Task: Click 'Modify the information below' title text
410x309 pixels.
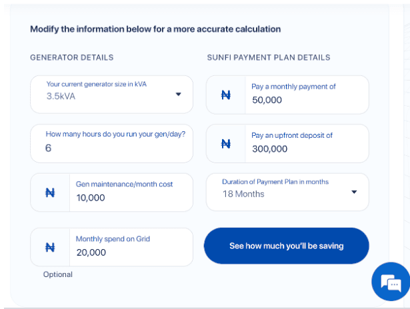Action: coord(155,29)
